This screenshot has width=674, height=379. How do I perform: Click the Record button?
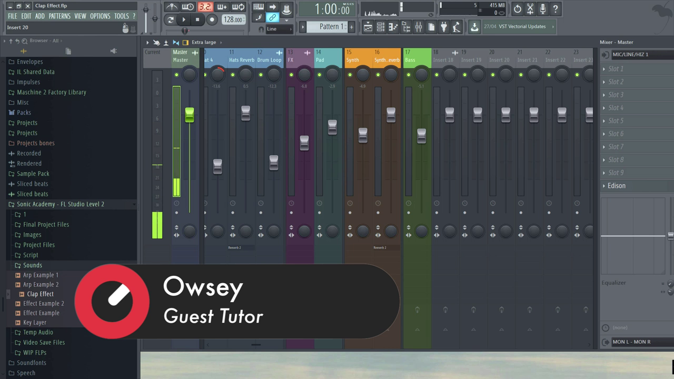click(x=212, y=20)
